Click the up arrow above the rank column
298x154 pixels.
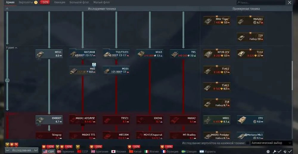click(7, 9)
